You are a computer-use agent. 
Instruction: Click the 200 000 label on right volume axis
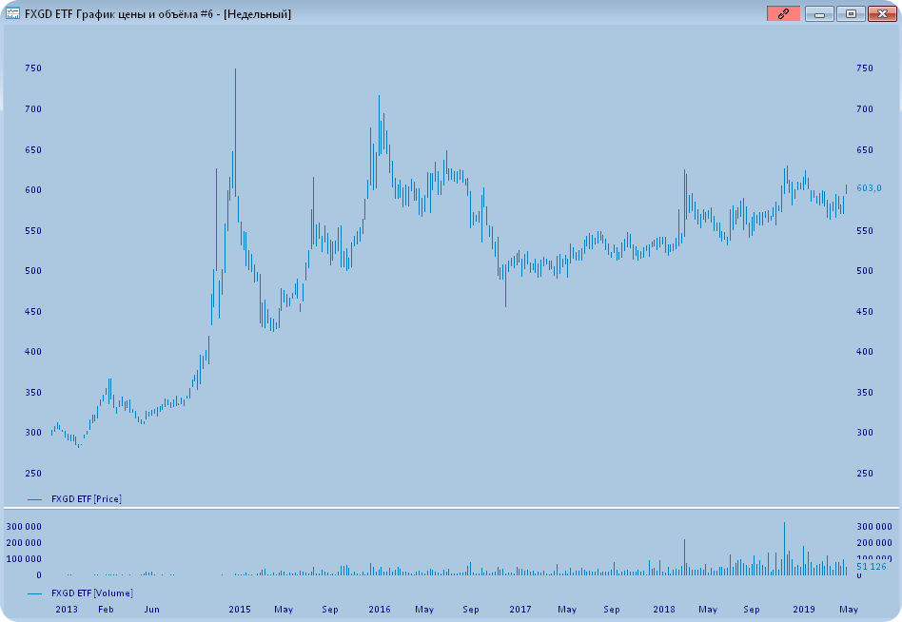874,543
